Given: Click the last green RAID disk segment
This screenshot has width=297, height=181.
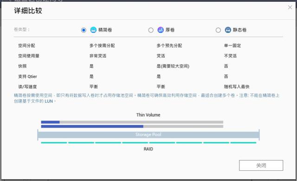Looking at the screenshot, I should [x=243, y=142].
